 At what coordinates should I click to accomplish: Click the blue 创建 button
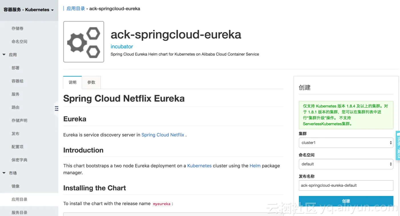346,201
